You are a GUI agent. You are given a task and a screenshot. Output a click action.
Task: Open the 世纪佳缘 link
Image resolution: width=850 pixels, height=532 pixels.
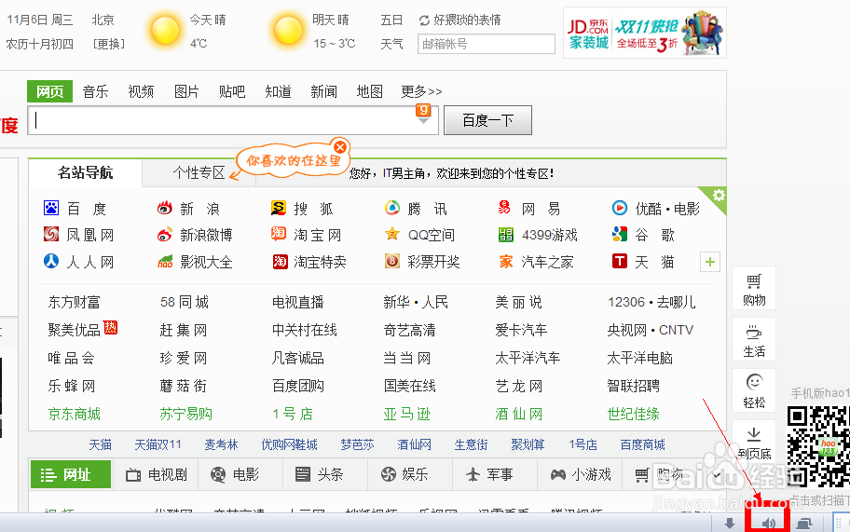click(633, 415)
